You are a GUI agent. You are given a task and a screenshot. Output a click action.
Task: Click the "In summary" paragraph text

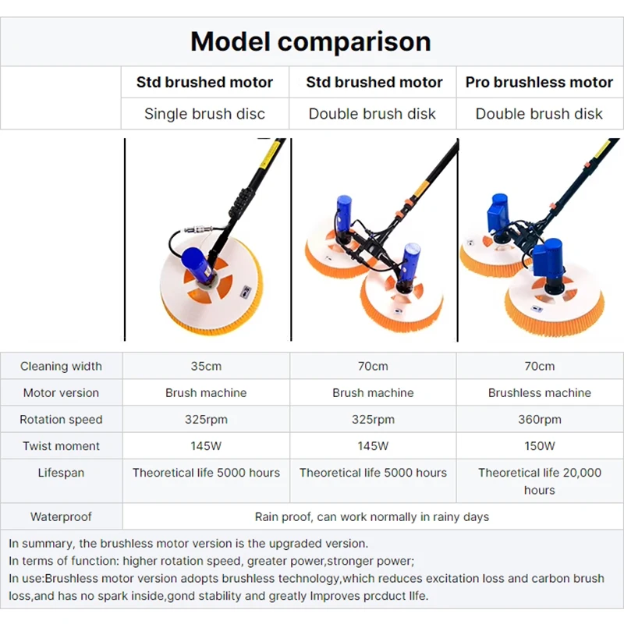tap(188, 544)
